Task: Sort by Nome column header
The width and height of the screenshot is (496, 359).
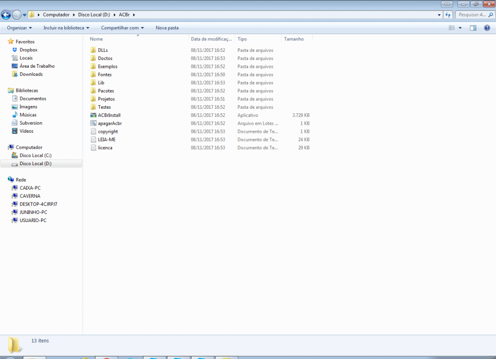Action: tap(96, 39)
